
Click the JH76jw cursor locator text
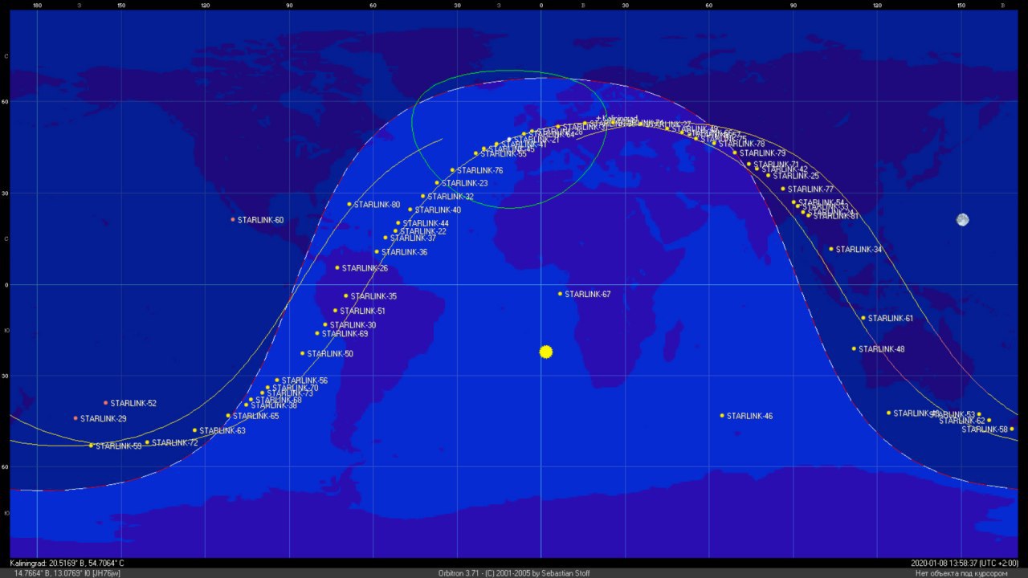[x=67, y=573]
